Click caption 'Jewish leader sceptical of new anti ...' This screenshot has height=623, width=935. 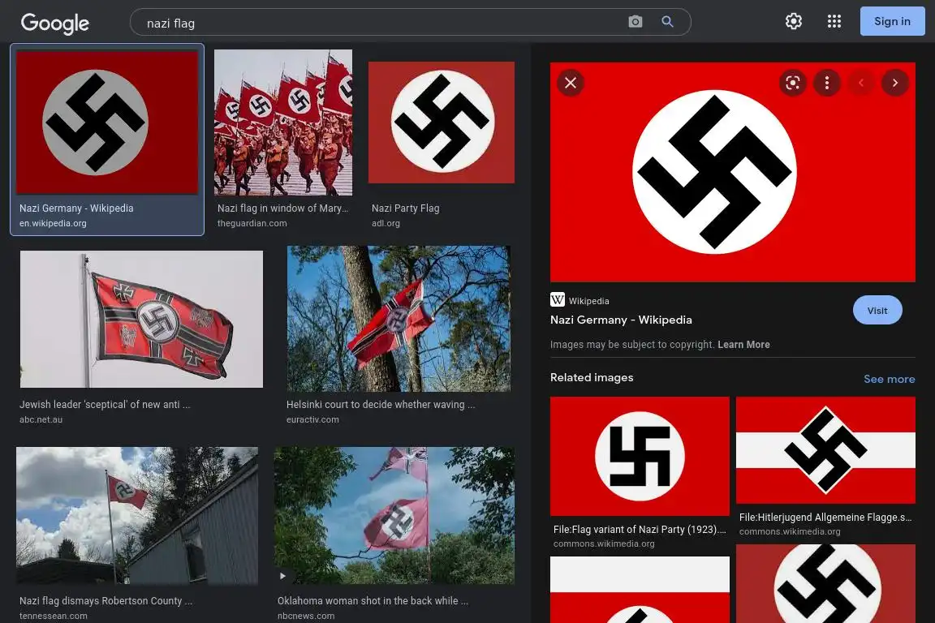point(105,404)
